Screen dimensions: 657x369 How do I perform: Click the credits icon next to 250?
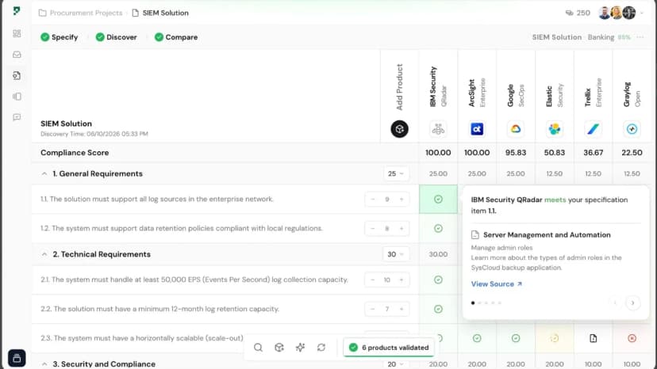click(569, 13)
